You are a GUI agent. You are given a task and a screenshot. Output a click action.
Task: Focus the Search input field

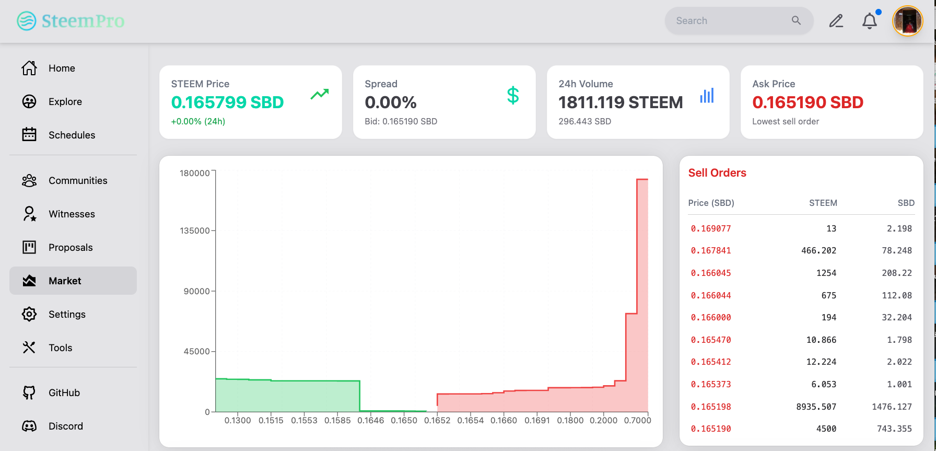pos(739,21)
